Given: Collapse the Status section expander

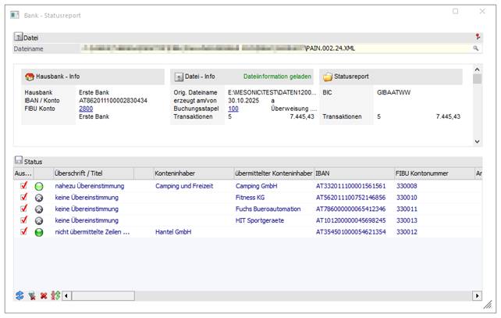Looking at the screenshot, I should click(19, 160).
